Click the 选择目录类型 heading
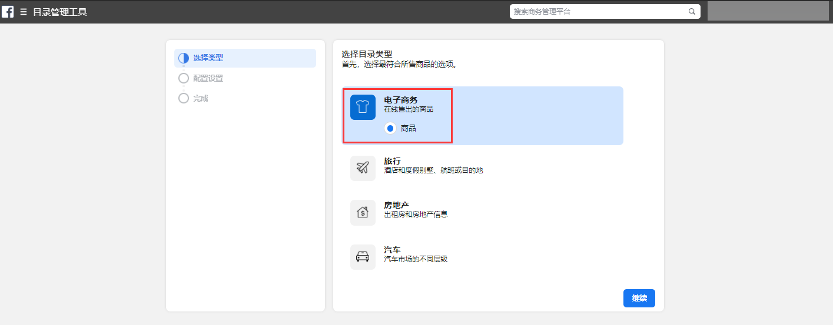Image resolution: width=833 pixels, height=325 pixels. [367, 54]
